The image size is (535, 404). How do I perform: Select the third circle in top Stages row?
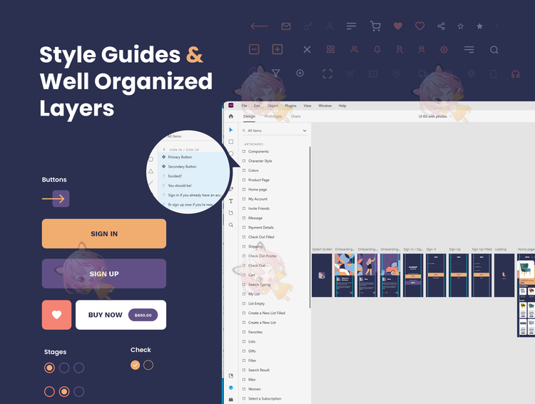(78, 368)
